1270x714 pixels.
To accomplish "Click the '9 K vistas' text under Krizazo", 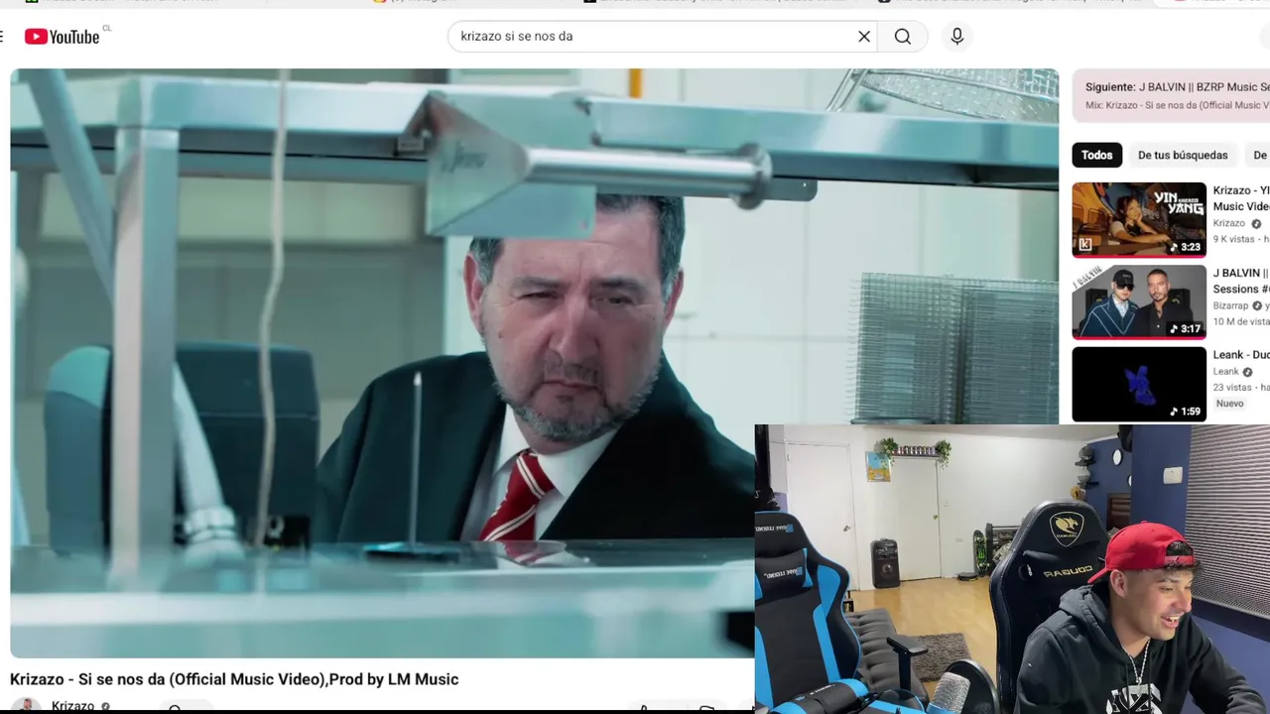I will click(1235, 239).
